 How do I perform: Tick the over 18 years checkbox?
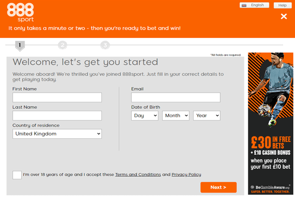coord(17,175)
